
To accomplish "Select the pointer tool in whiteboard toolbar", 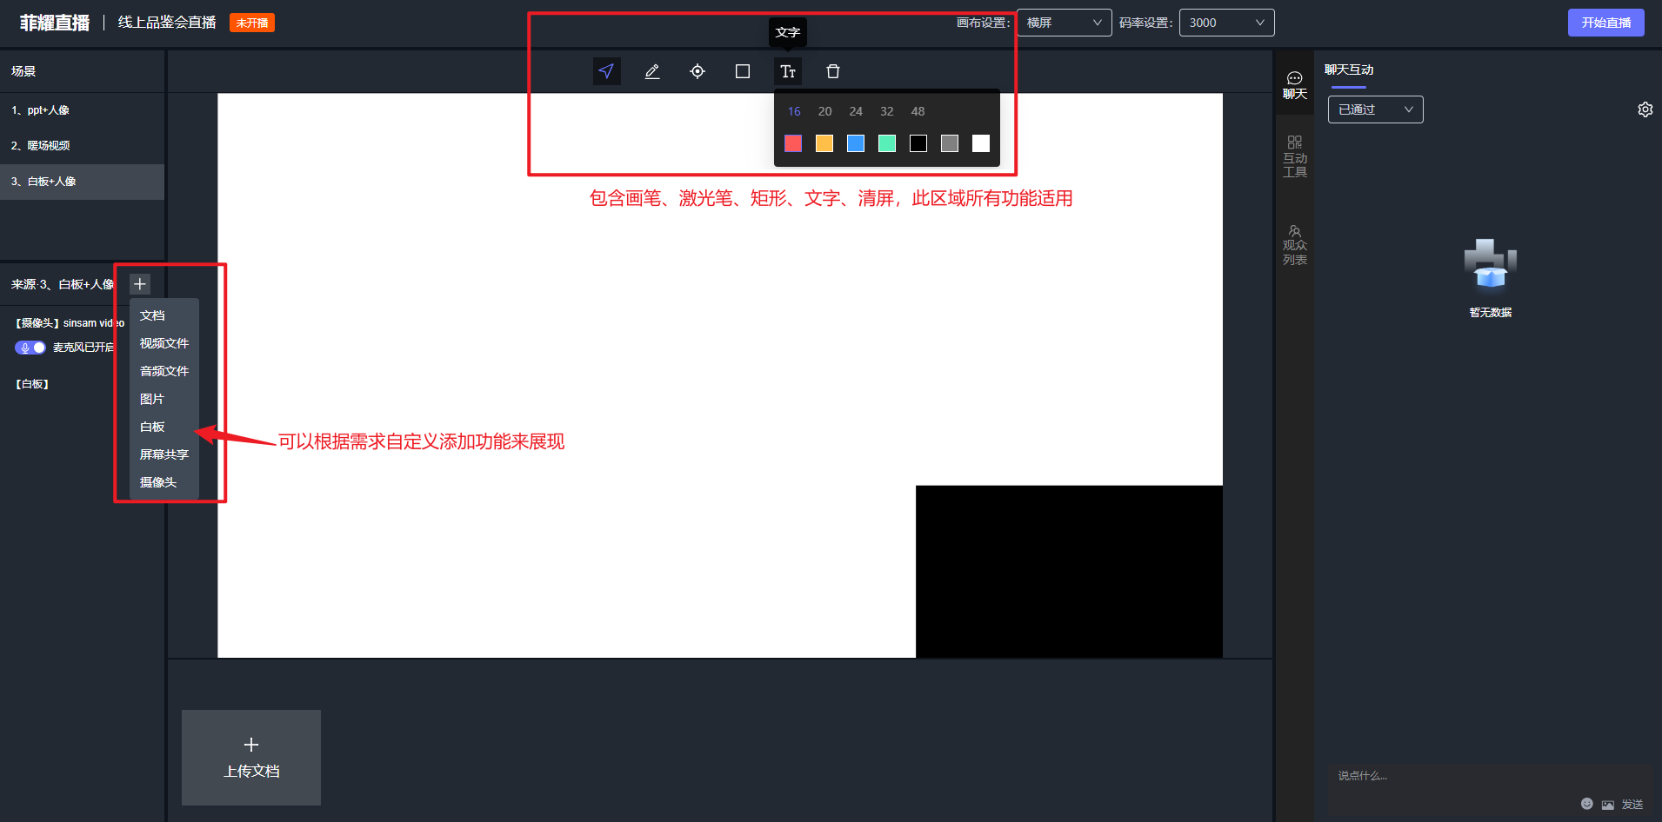I will tap(606, 71).
